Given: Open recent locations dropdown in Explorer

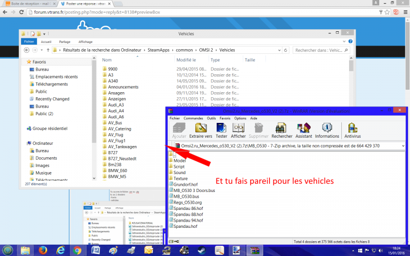Looking at the screenshot, I should tap(42, 50).
